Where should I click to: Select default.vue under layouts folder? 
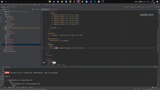click(x=10, y=23)
